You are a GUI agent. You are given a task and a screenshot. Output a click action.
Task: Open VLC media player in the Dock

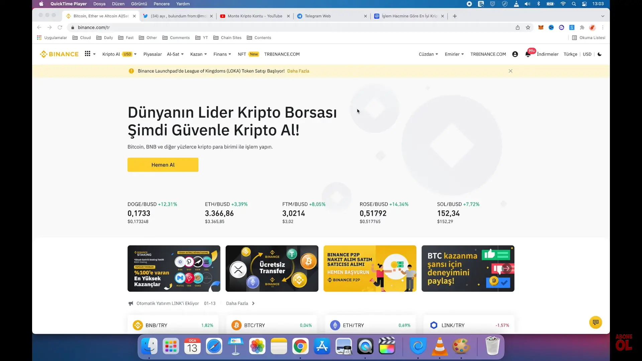439,346
